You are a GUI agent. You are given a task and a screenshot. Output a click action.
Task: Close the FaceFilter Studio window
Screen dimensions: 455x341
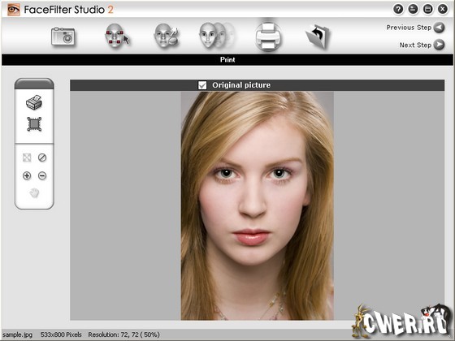point(443,9)
